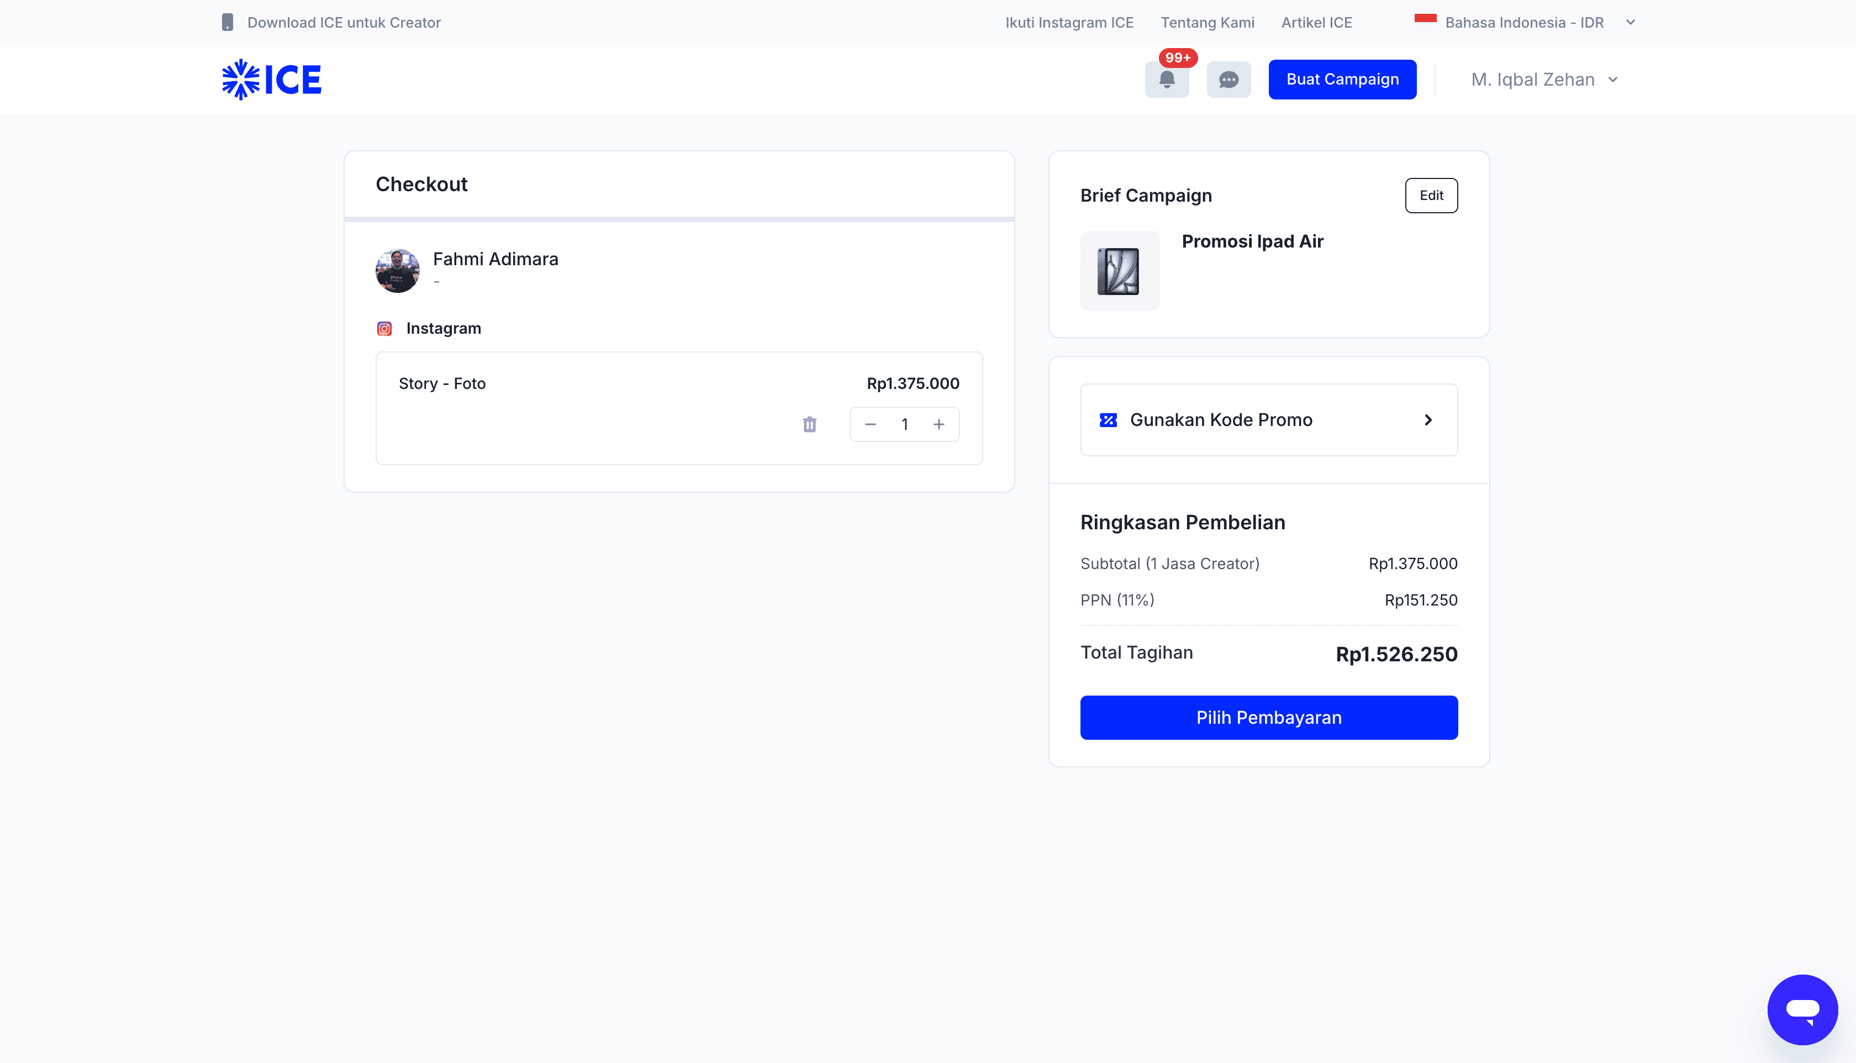Click the Buat Campaign button
The width and height of the screenshot is (1856, 1063).
(x=1342, y=80)
